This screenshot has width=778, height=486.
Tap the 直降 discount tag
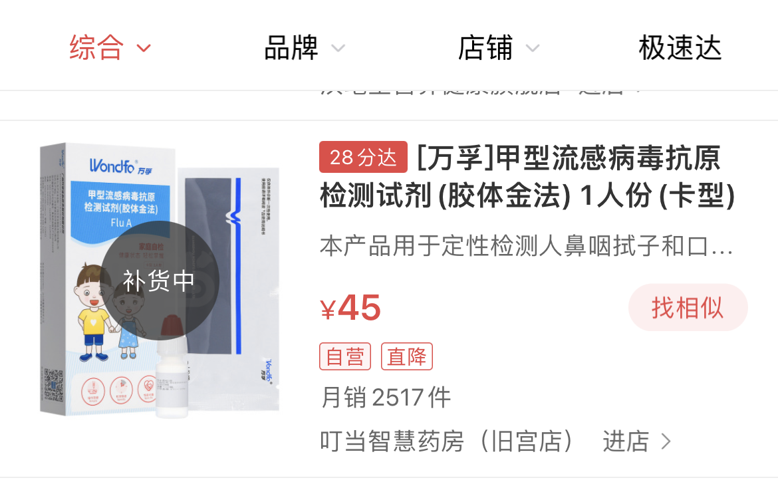pos(407,356)
